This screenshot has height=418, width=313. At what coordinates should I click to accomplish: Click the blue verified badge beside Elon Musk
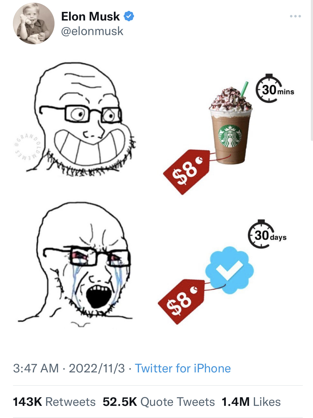129,16
